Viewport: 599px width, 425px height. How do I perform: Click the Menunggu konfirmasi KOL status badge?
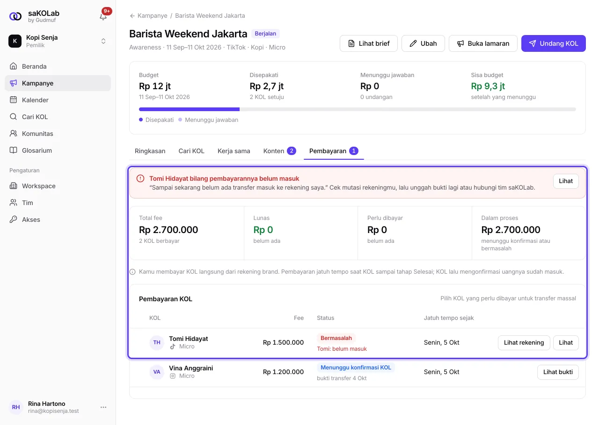click(356, 368)
